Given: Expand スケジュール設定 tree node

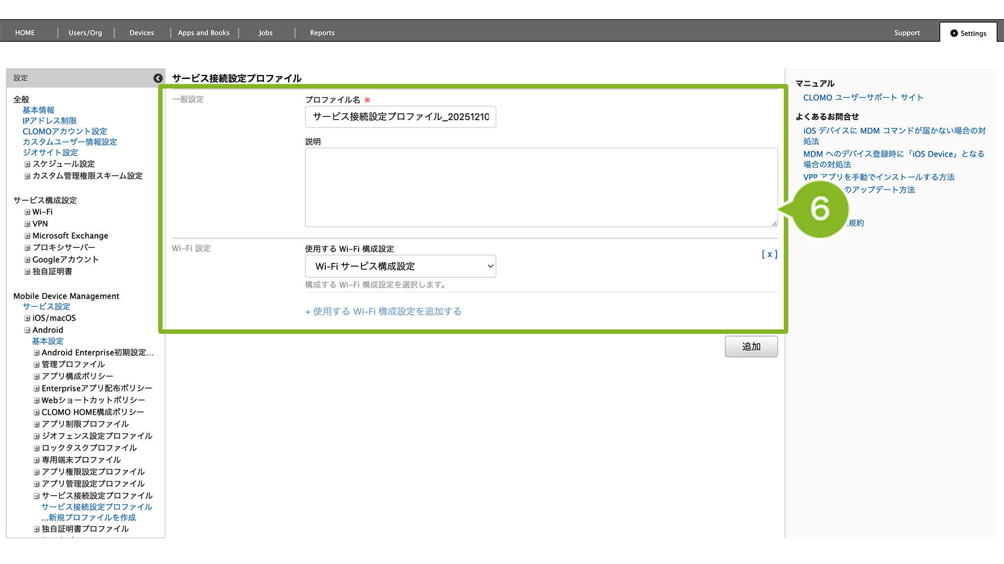Looking at the screenshot, I should point(27,164).
